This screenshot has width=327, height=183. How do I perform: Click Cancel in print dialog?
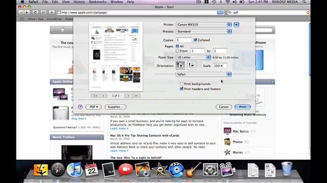pos(224,107)
